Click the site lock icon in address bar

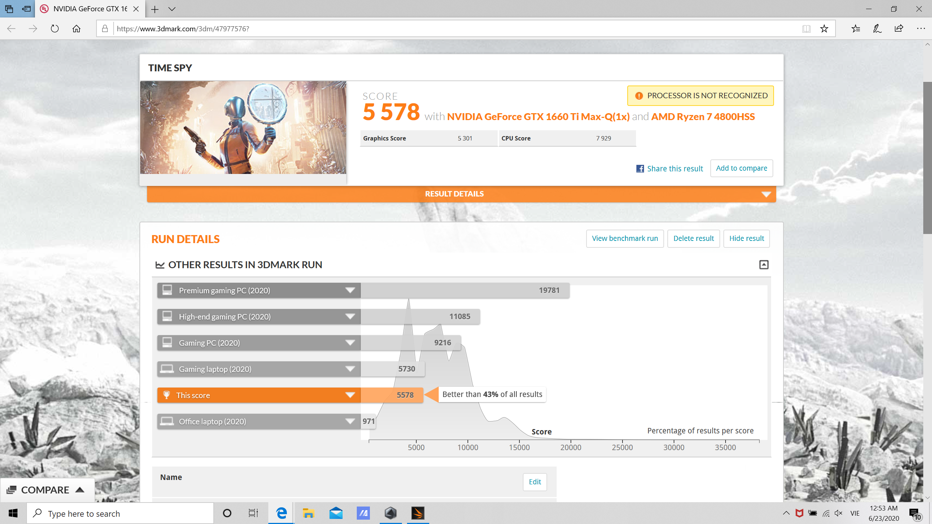coord(105,29)
